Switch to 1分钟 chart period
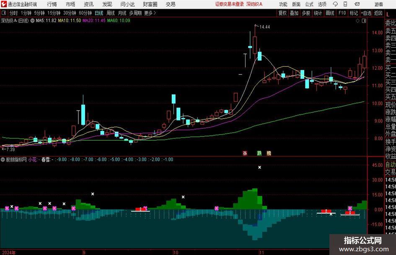Viewport: 396px width, 255px height. pyautogui.click(x=26, y=13)
